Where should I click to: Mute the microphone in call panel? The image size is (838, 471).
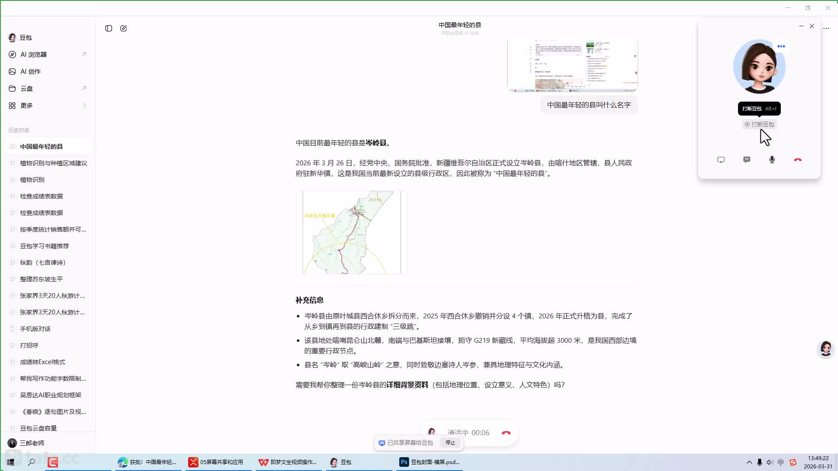pyautogui.click(x=772, y=160)
